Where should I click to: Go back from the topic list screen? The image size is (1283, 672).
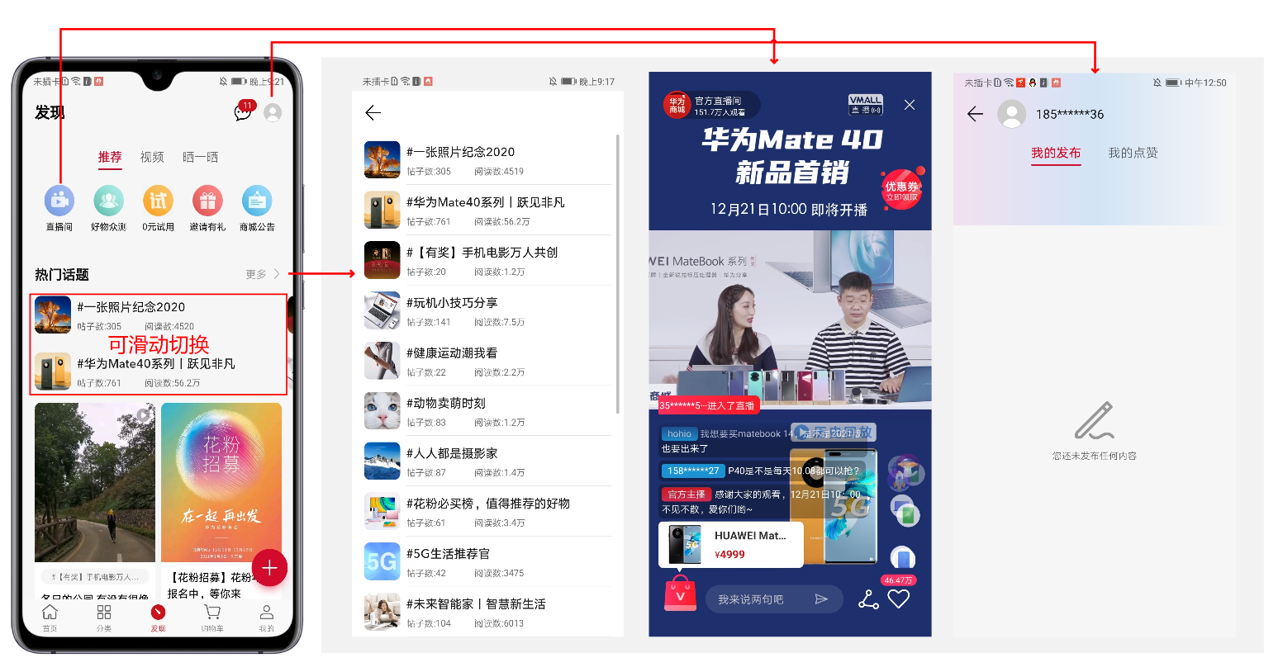point(373,112)
